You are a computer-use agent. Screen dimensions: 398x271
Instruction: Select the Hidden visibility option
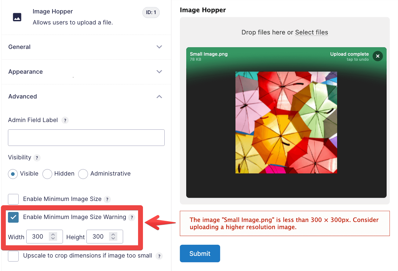tap(47, 174)
